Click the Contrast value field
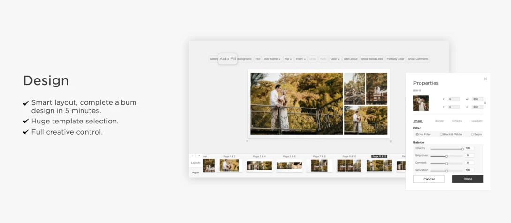This screenshot has width=511, height=223. [x=470, y=163]
